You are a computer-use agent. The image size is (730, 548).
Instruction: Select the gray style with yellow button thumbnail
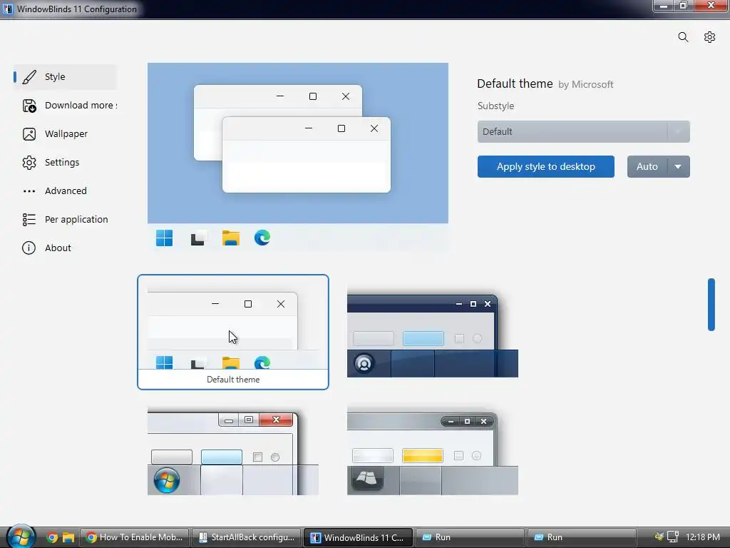[x=433, y=451]
